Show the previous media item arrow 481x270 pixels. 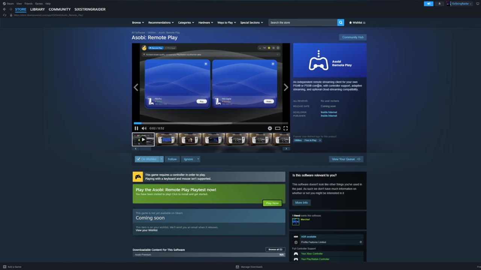[x=136, y=87]
